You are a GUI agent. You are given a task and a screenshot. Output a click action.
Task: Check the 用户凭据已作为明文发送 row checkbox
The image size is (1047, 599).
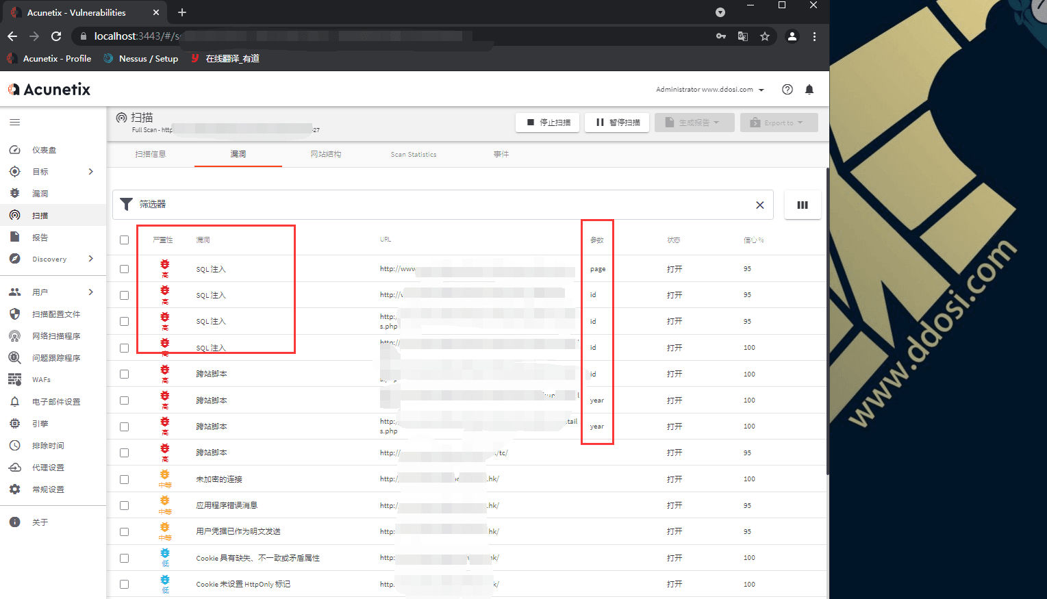click(x=124, y=532)
